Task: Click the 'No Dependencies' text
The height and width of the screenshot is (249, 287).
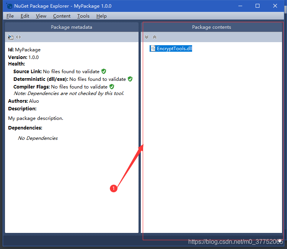Action: 38,138
